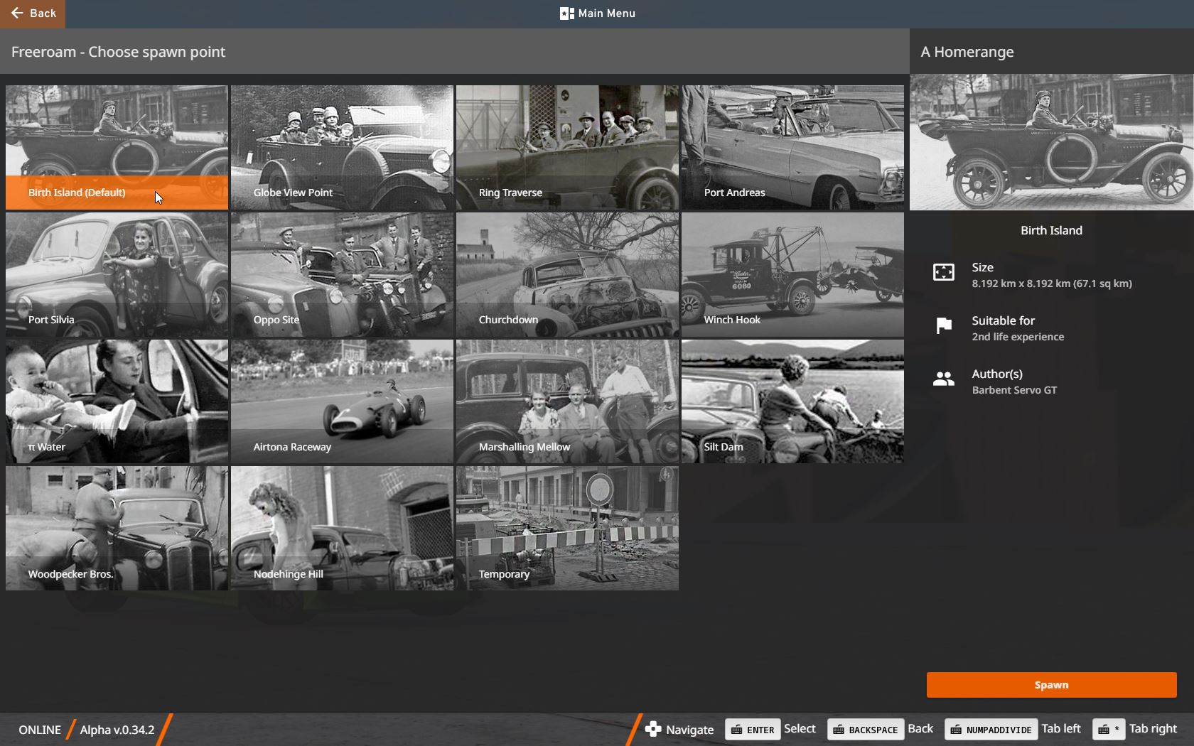Click the Select hint label
Screen dimensions: 1194x746
click(x=800, y=729)
